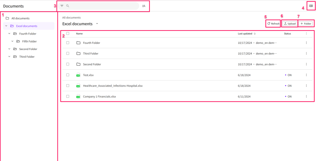The width and height of the screenshot is (316, 161).
Task: Click the Refresh button
Action: pos(273,24)
